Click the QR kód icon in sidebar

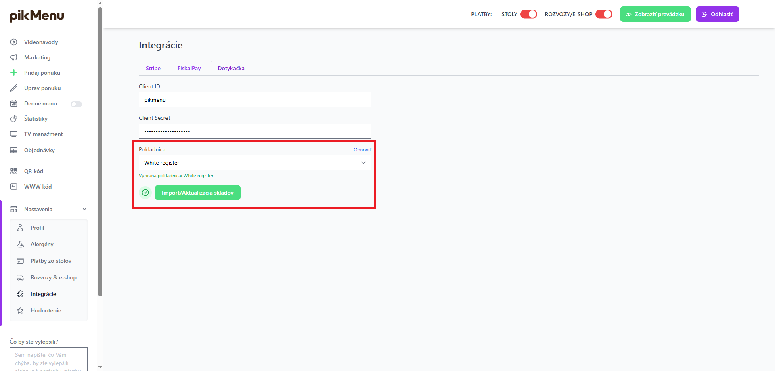[x=14, y=171]
